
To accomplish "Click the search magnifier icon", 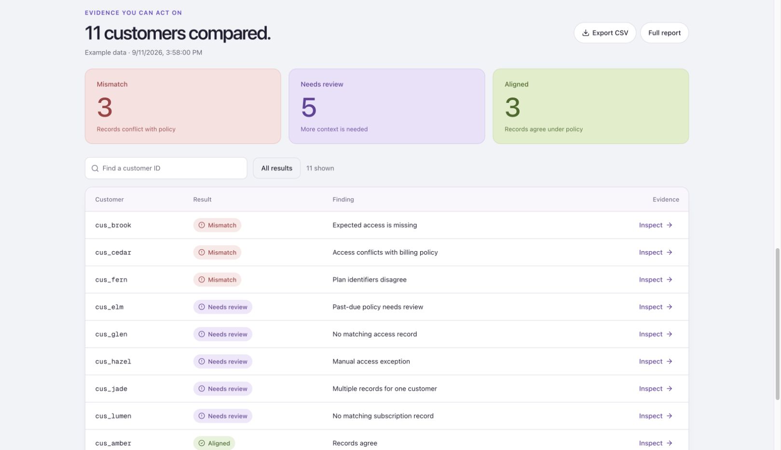I will (95, 169).
